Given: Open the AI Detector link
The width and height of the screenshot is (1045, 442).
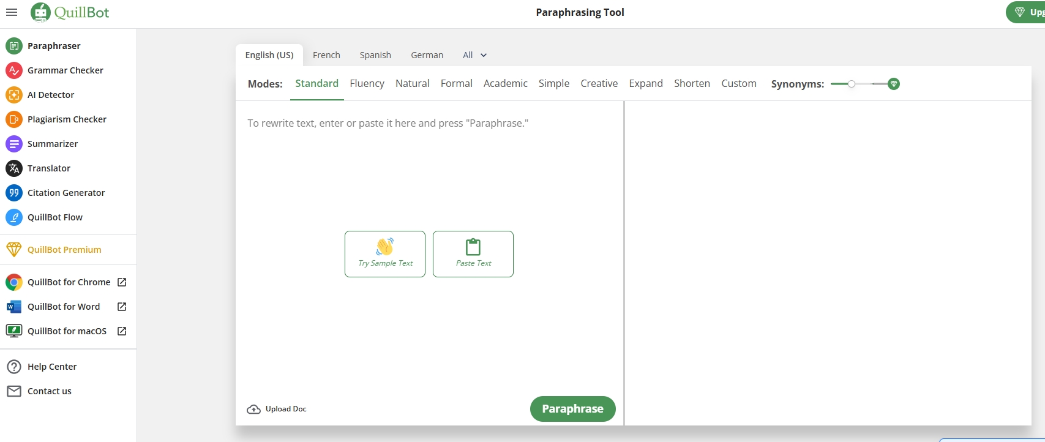Looking at the screenshot, I should (51, 95).
